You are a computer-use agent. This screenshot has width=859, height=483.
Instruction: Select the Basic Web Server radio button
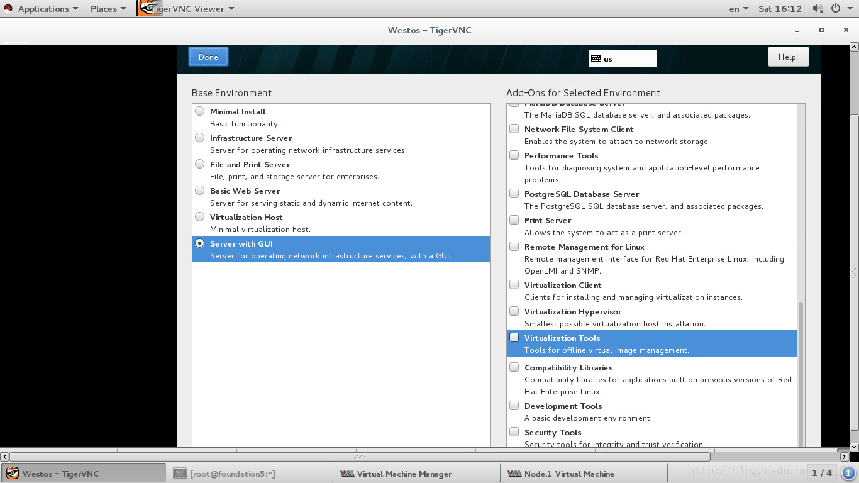(x=199, y=191)
